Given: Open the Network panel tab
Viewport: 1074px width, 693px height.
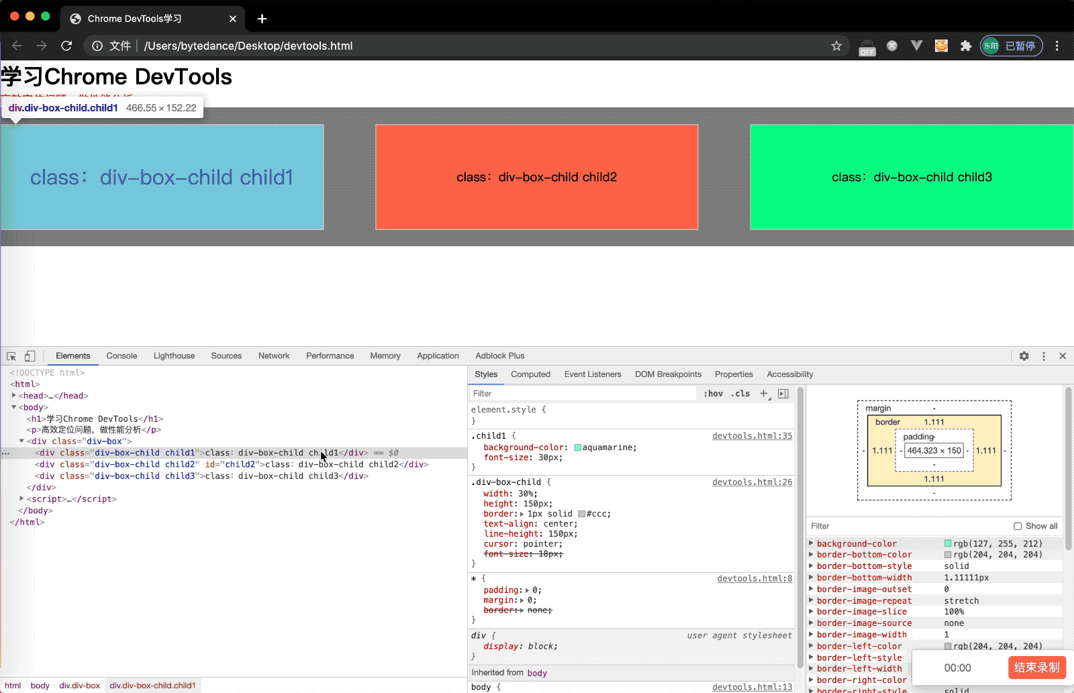Looking at the screenshot, I should click(274, 356).
